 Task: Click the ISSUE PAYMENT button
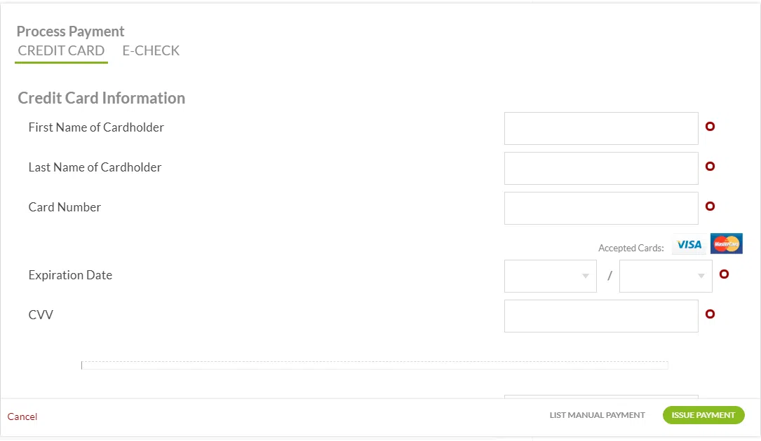click(703, 414)
